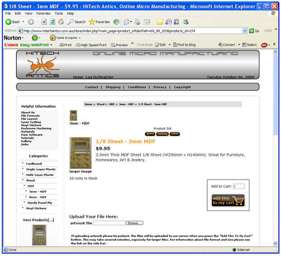Viewport: 281px width, 256px height.
Task: Click the Contact navigation link
Action: click(92, 87)
